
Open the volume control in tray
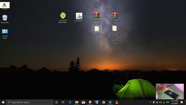coord(160,102)
